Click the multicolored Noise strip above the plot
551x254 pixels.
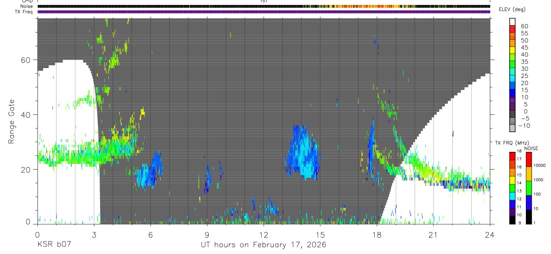point(263,6)
